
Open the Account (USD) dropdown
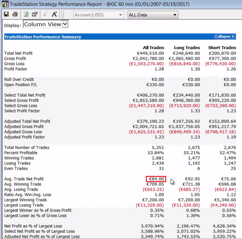pyautogui.click(x=98, y=15)
